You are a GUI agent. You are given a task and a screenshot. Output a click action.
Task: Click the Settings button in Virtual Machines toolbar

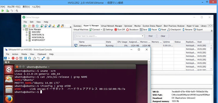[108, 30]
